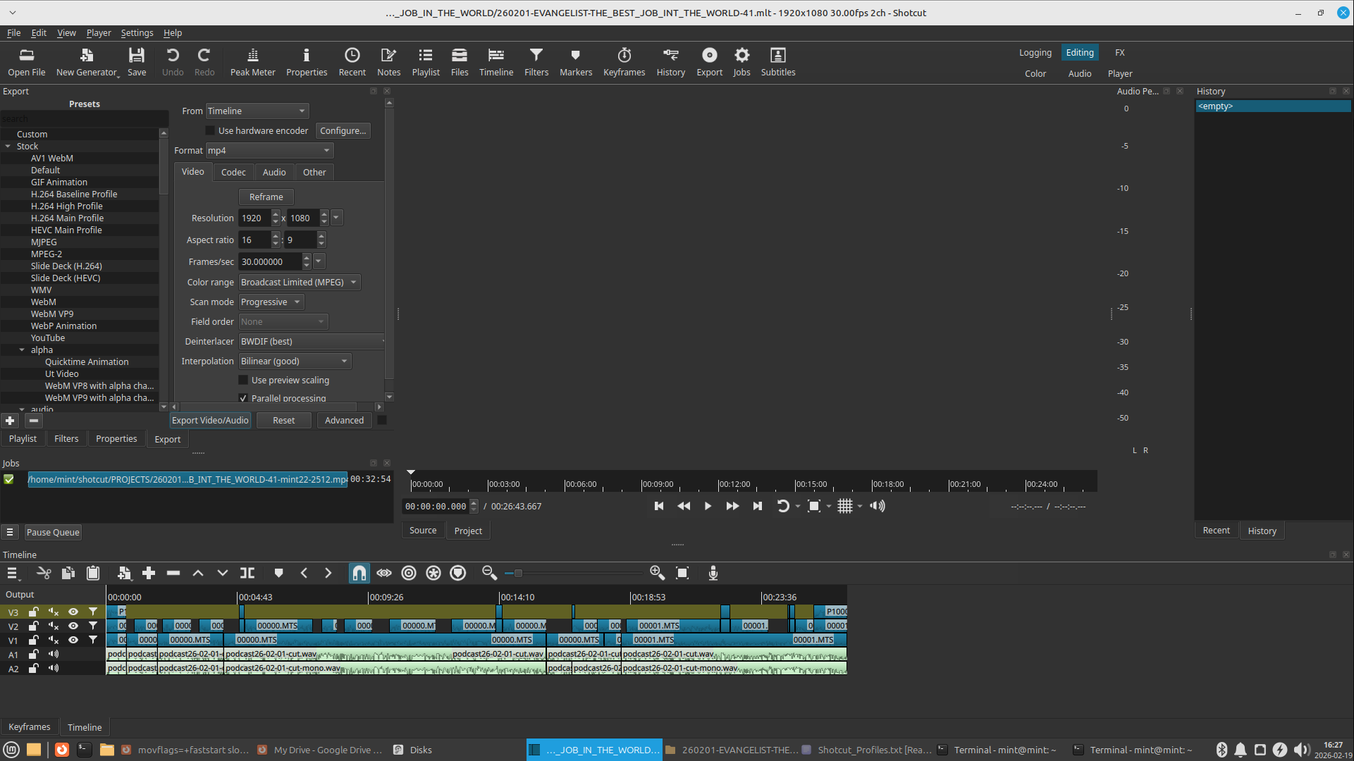Click the Subtitles toolbar icon
Screen dimensions: 1354x761
click(777, 61)
